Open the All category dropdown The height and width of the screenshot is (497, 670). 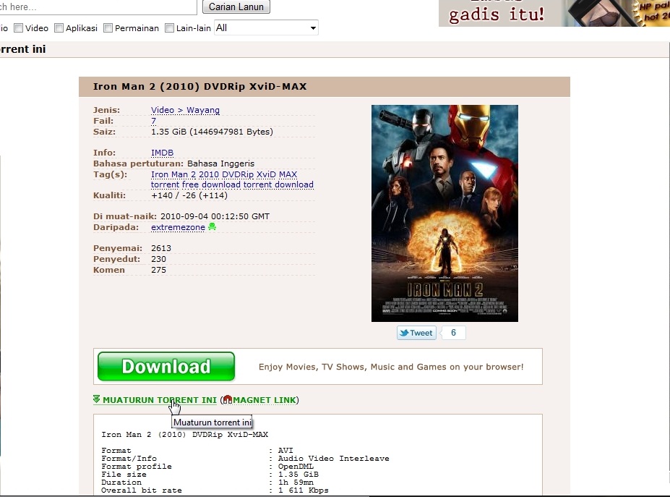pyautogui.click(x=266, y=27)
